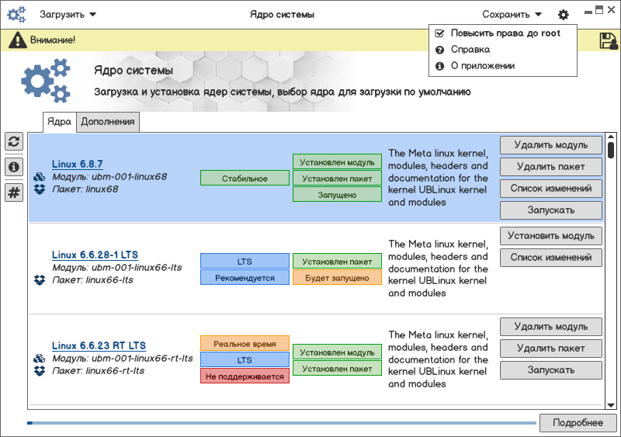
Task: Click the question mark icon beside Справка
Action: click(439, 50)
